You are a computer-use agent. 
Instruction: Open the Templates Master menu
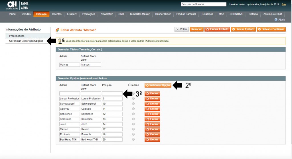point(140,14)
